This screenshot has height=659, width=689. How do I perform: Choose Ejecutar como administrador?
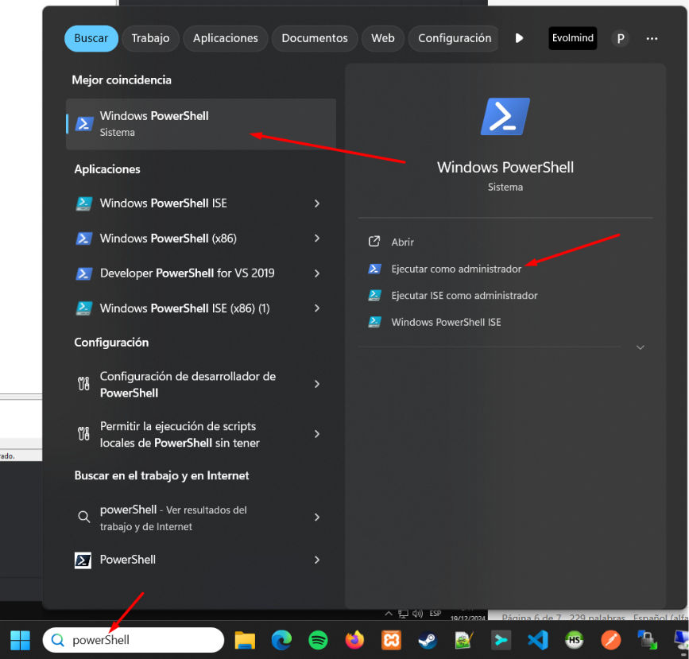pyautogui.click(x=456, y=269)
